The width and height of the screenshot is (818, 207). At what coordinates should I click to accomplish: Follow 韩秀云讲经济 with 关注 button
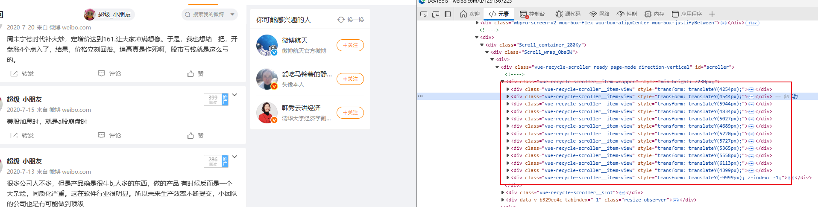click(x=350, y=113)
